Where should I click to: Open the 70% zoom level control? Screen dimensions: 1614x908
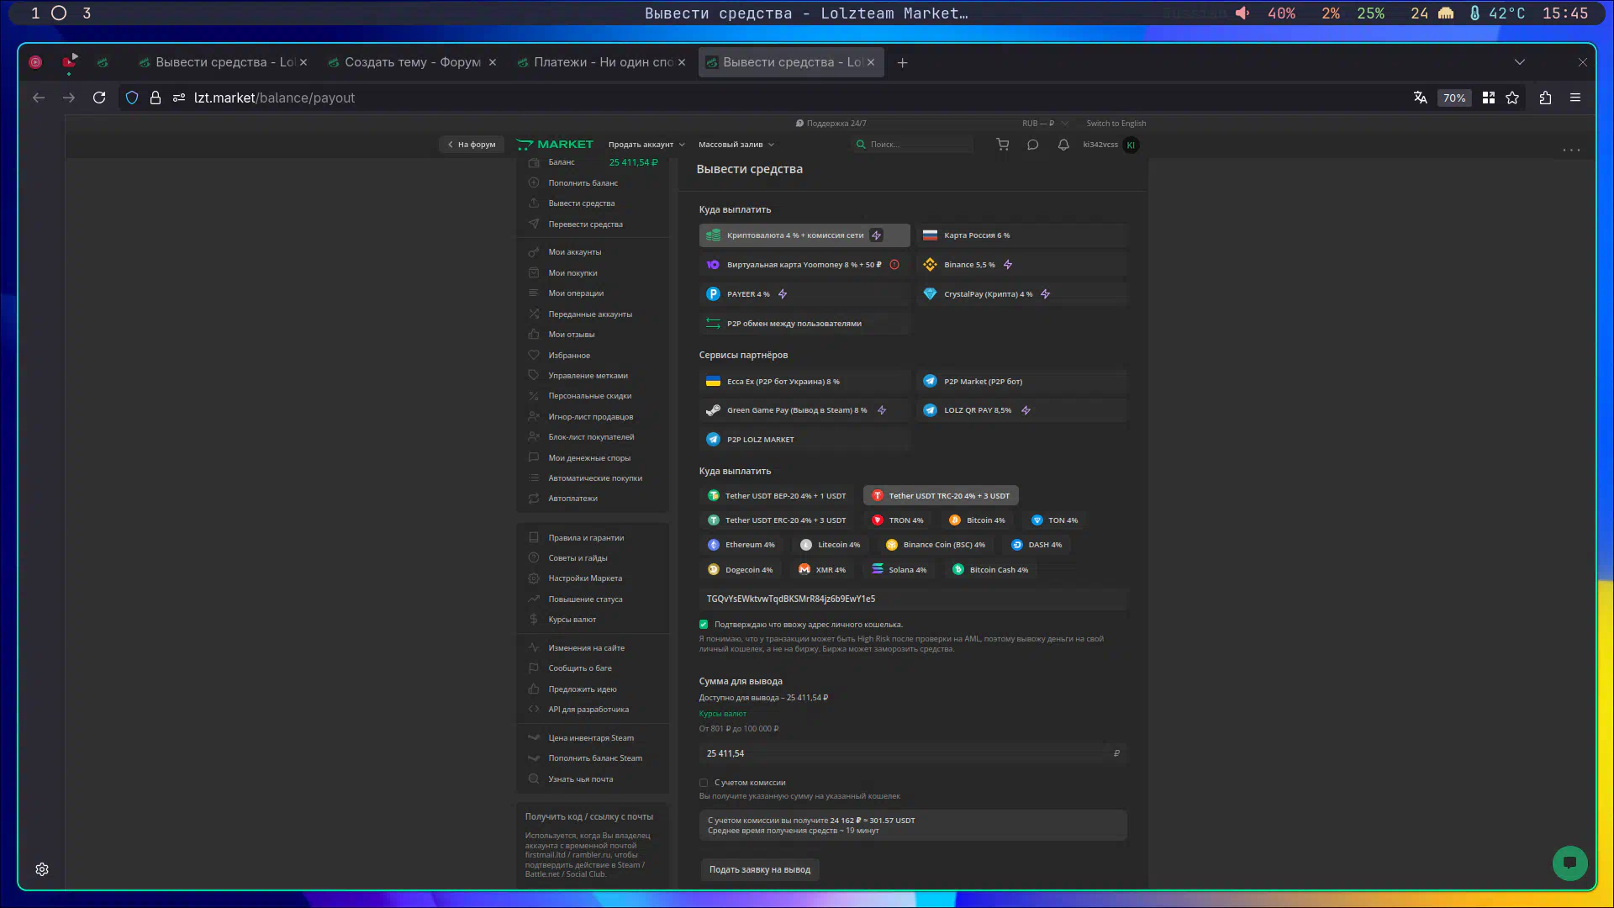[1454, 98]
